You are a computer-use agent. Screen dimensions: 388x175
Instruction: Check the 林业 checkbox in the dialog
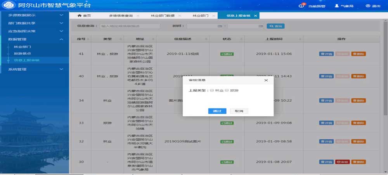pyautogui.click(x=212, y=90)
